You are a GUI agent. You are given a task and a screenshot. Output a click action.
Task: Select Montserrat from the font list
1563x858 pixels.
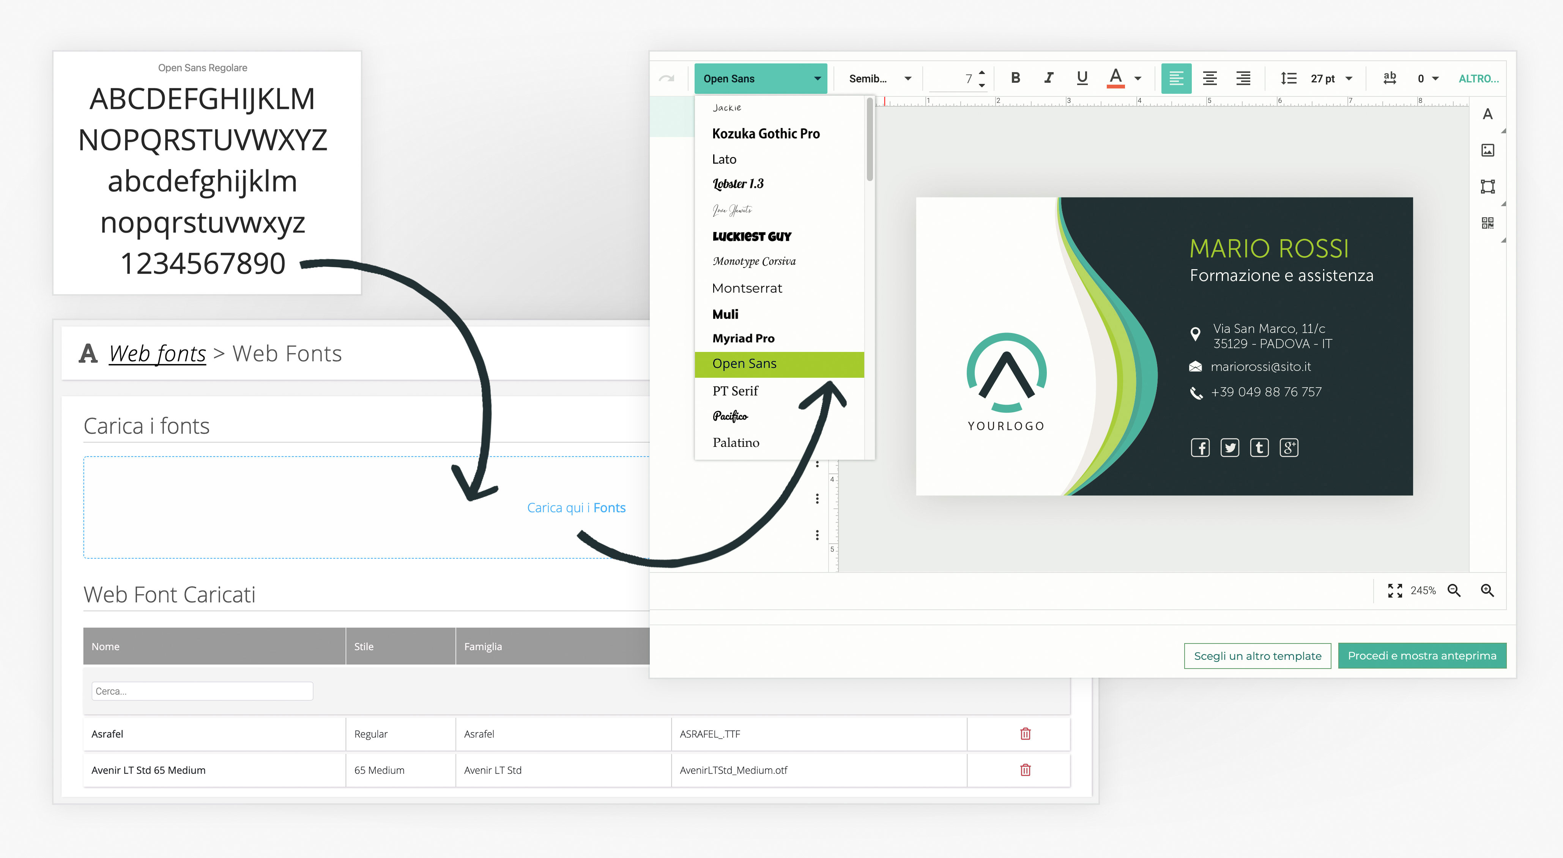click(747, 288)
